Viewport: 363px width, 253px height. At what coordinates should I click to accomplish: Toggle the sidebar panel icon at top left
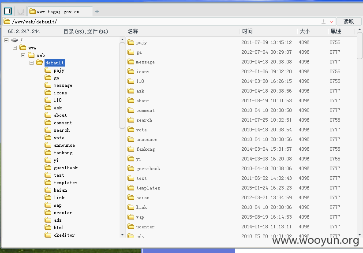click(x=8, y=11)
